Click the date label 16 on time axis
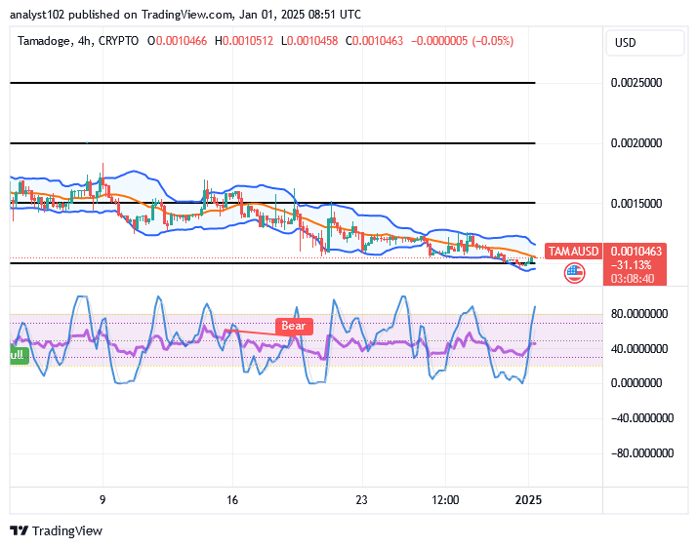The width and height of the screenshot is (698, 548). pyautogui.click(x=232, y=500)
